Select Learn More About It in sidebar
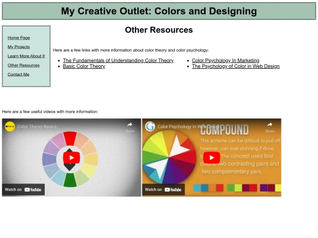The width and height of the screenshot is (318, 238). (x=26, y=56)
